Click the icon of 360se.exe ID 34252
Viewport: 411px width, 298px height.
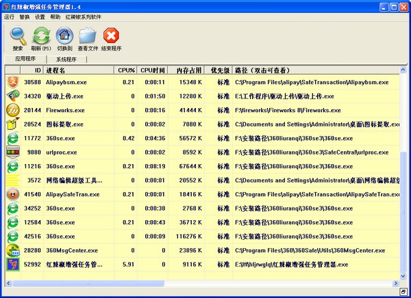[x=12, y=208]
